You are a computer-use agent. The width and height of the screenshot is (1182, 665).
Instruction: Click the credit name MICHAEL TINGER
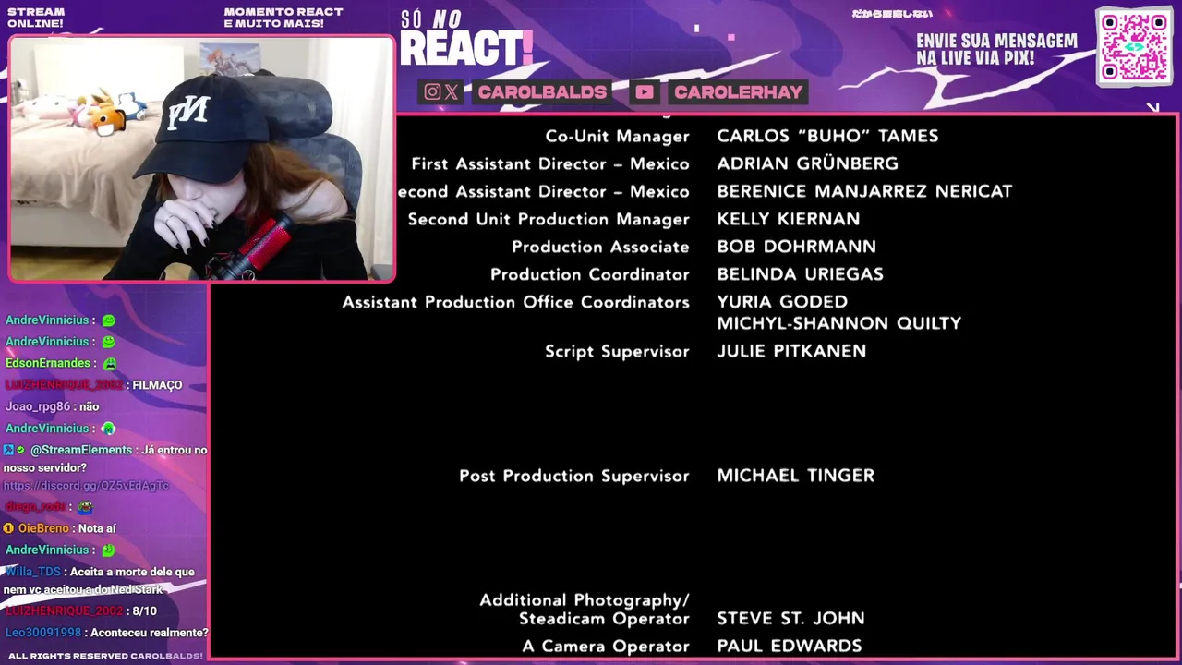[796, 476]
